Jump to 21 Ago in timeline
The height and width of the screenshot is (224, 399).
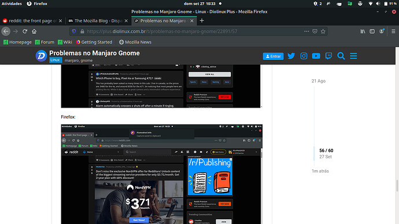tap(319, 81)
